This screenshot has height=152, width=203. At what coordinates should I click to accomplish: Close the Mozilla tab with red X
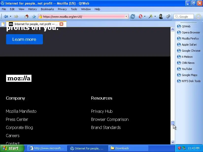pos(61,24)
